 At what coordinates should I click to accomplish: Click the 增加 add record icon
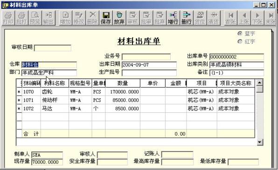pyautogui.click(x=66, y=18)
